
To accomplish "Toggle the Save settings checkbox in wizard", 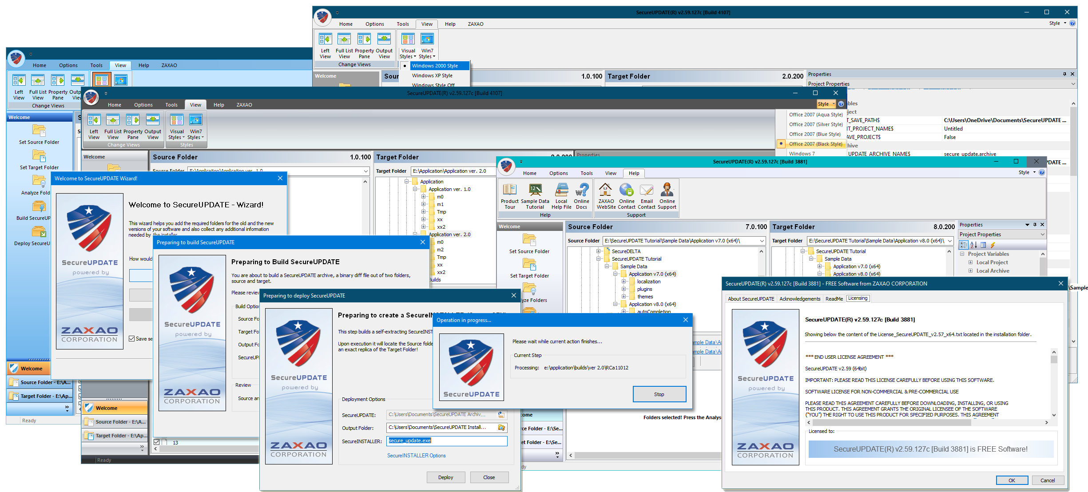I will click(132, 338).
